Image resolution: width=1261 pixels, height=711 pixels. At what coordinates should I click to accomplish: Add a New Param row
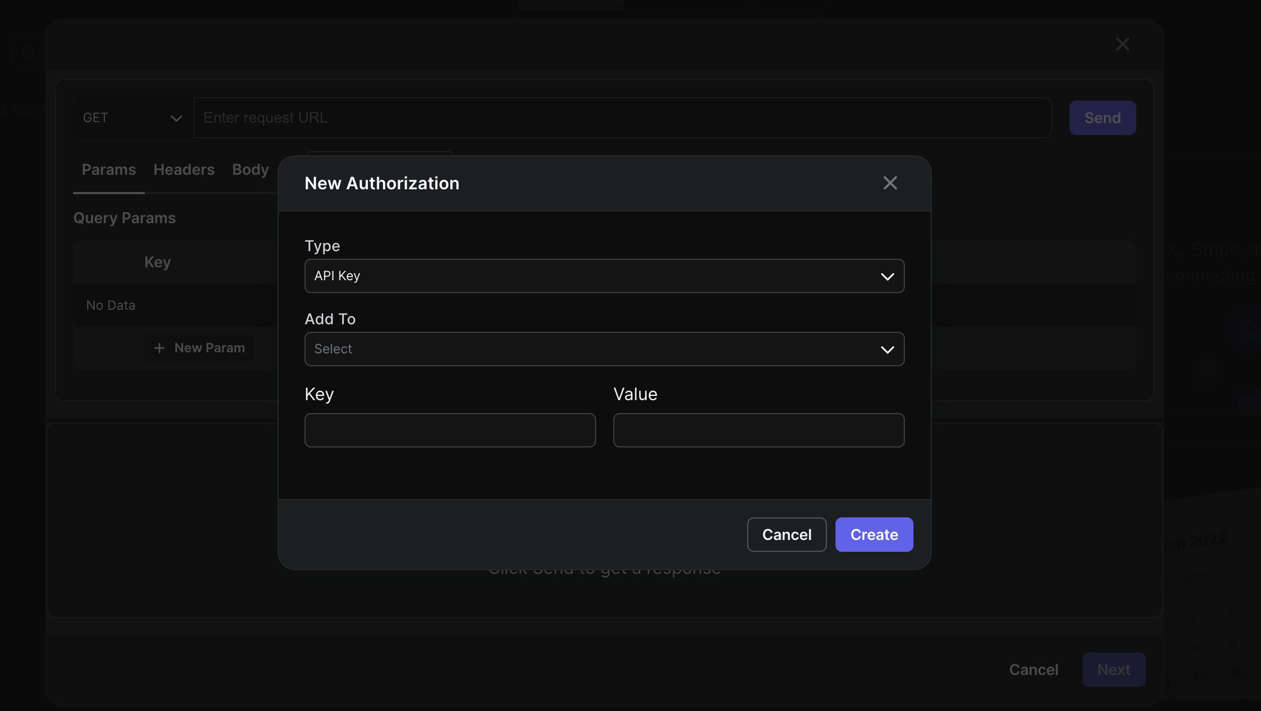199,348
